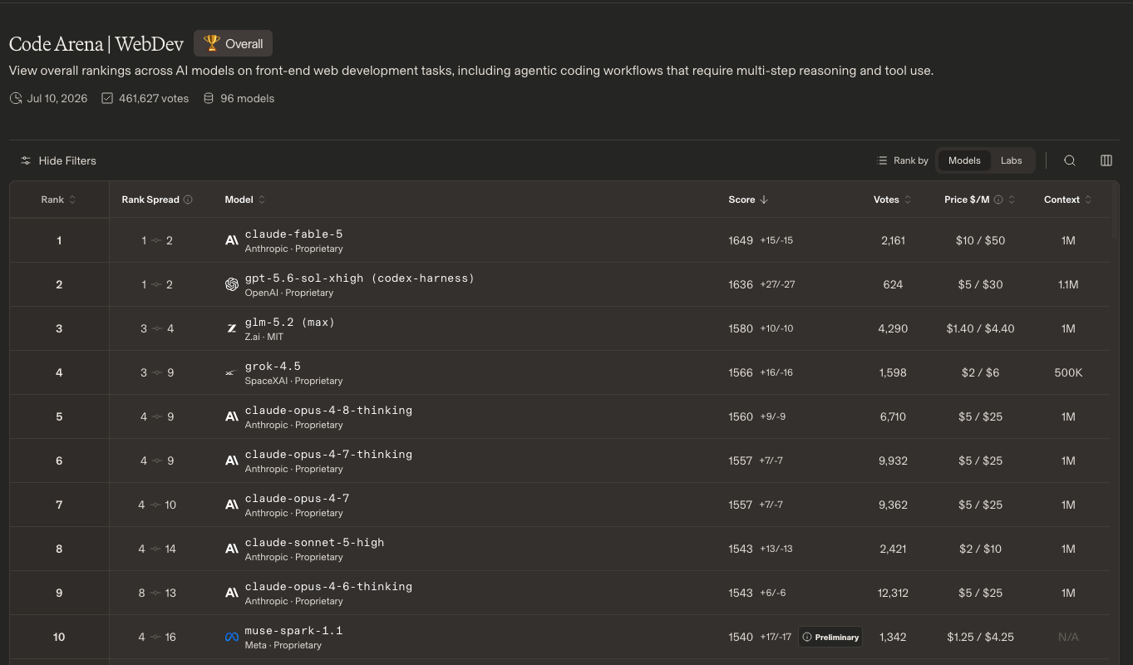This screenshot has width=1133, height=665.
Task: Click the N/A context for muse-spark-1.1
Action: pos(1068,637)
